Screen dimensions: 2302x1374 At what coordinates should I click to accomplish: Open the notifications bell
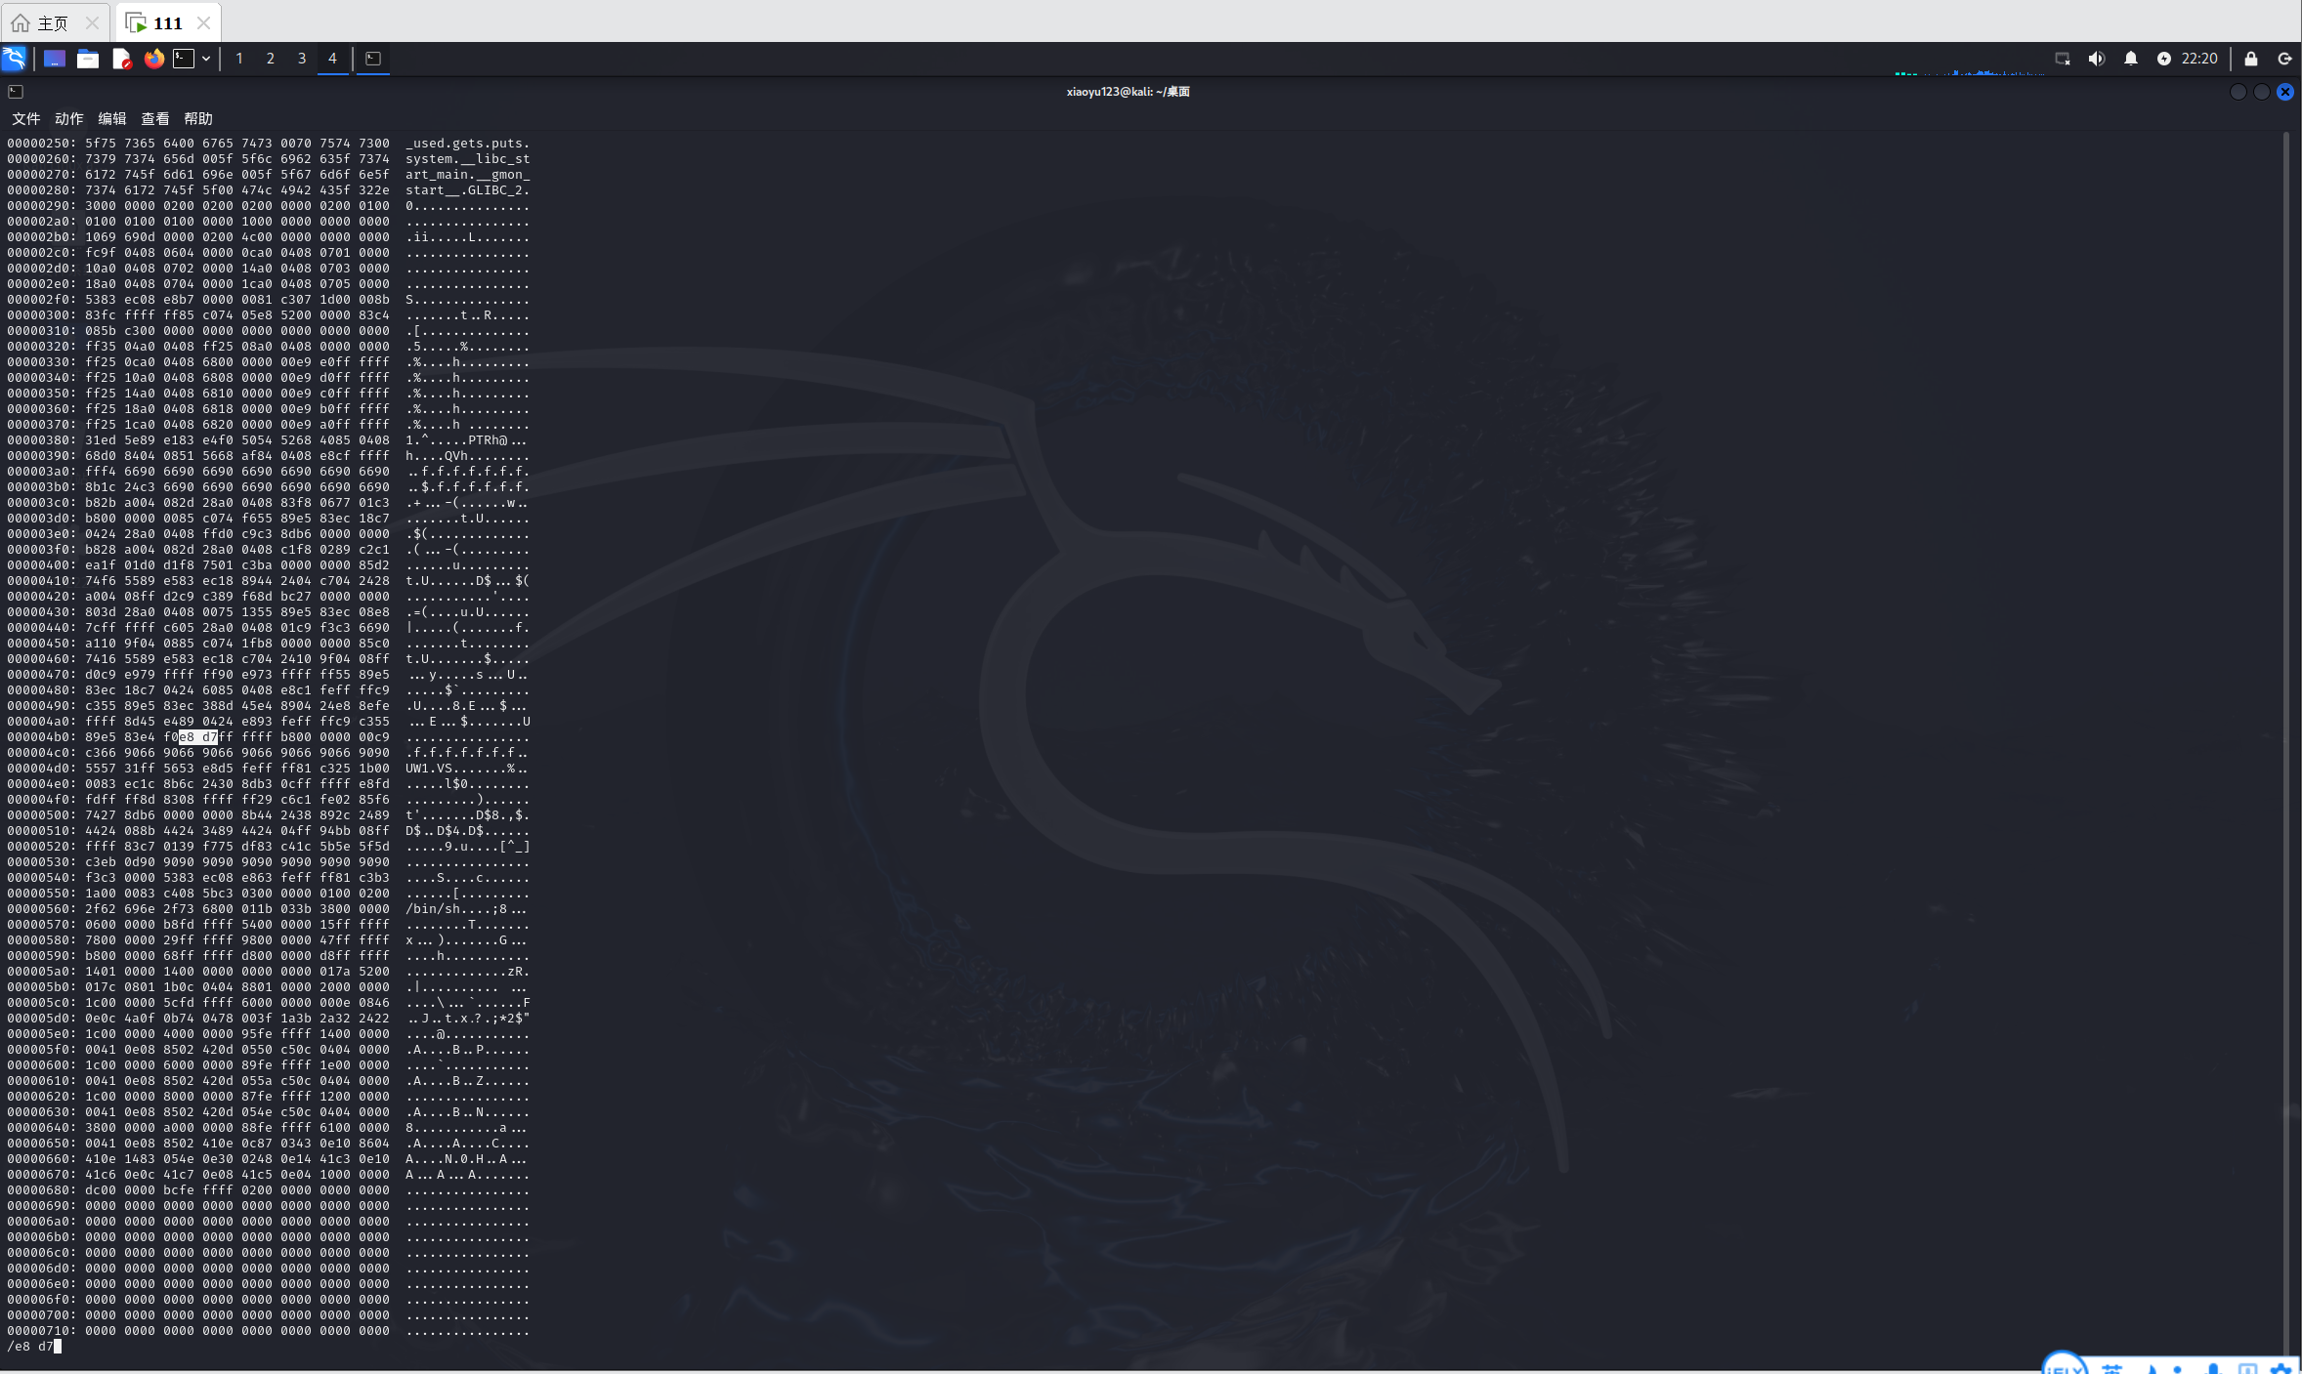tap(2130, 59)
